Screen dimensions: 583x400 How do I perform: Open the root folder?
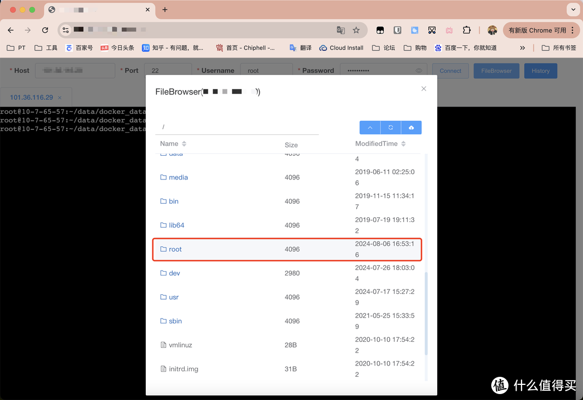[x=175, y=249]
